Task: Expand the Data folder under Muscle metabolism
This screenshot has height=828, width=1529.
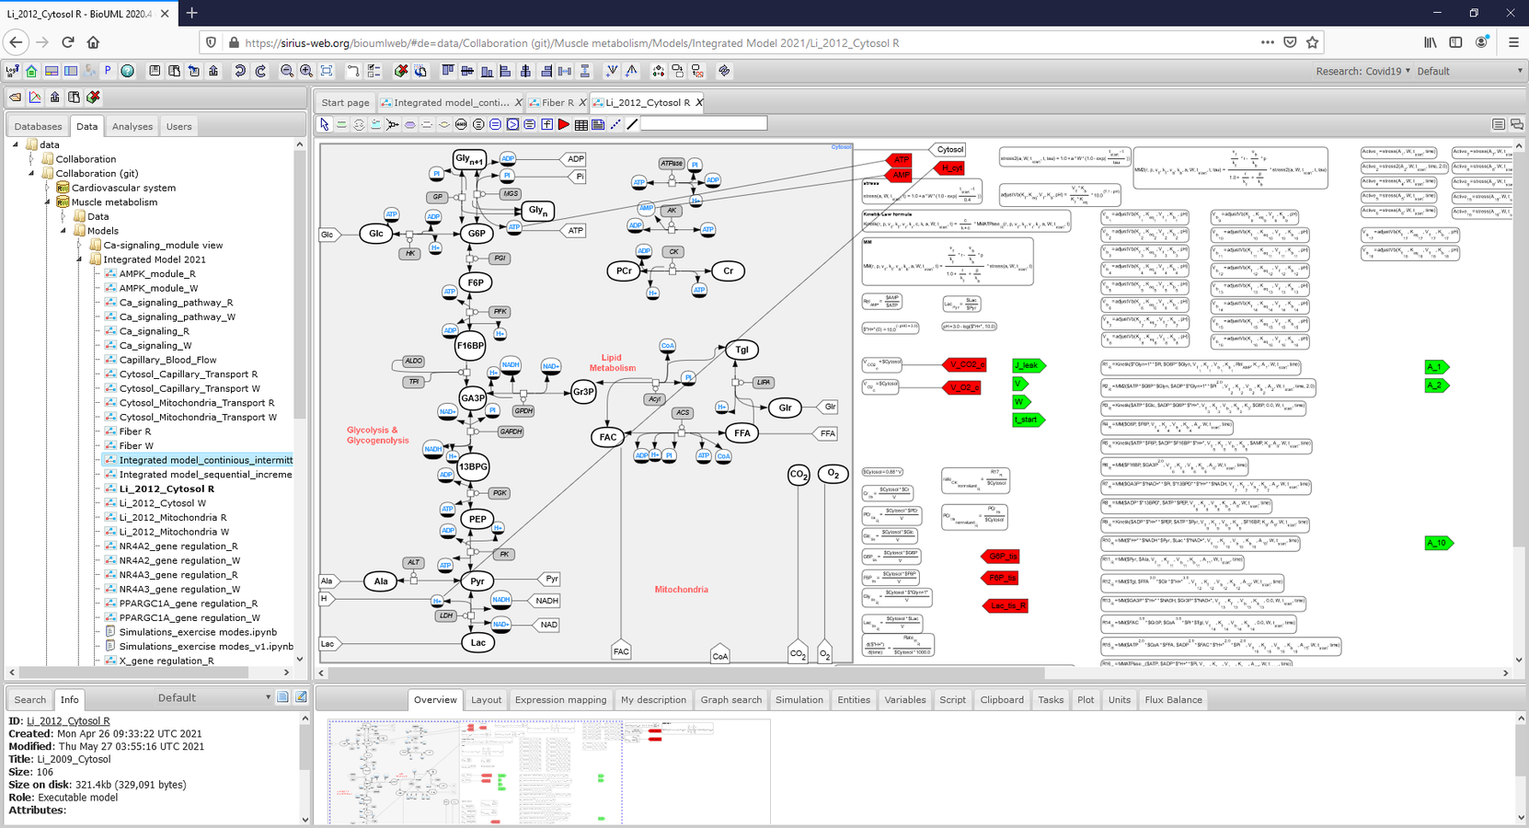Action: pos(63,216)
